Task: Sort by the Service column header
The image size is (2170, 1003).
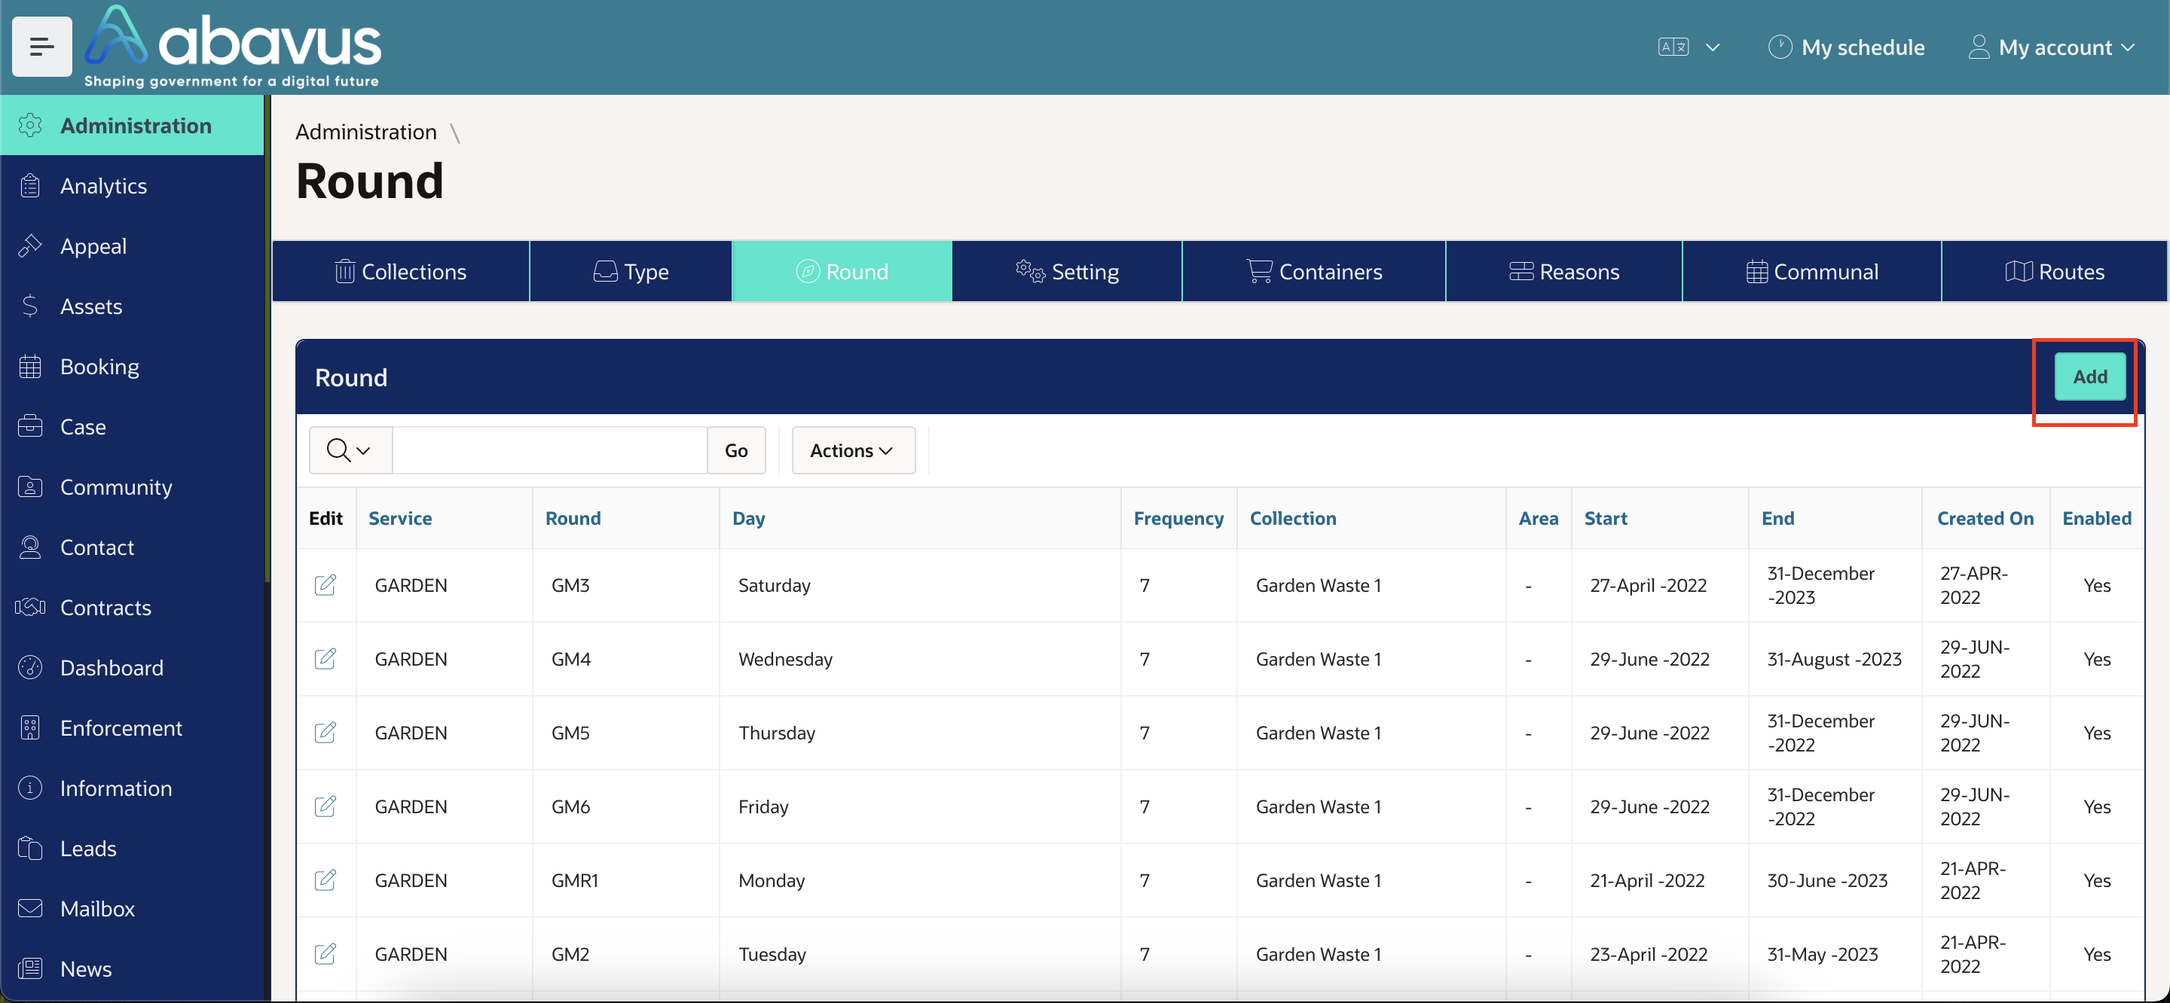Action: [x=400, y=518]
